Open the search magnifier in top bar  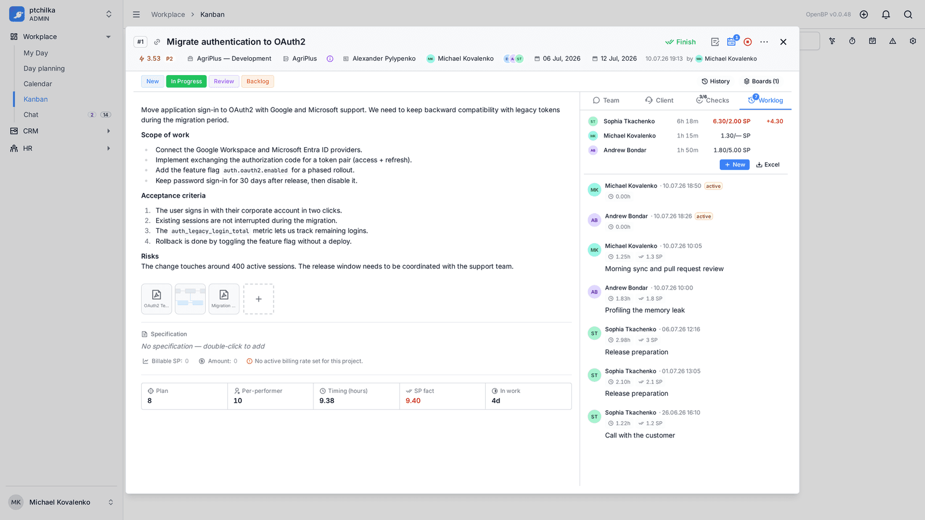tap(908, 14)
